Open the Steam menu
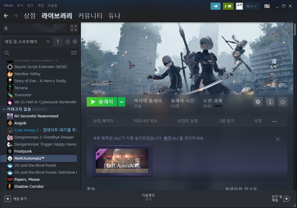The image size is (297, 208). [x=8, y=5]
